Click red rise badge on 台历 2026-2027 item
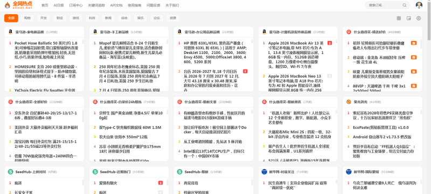Image resolution: width=431 pixels, height=194 pixels. pos(245,71)
